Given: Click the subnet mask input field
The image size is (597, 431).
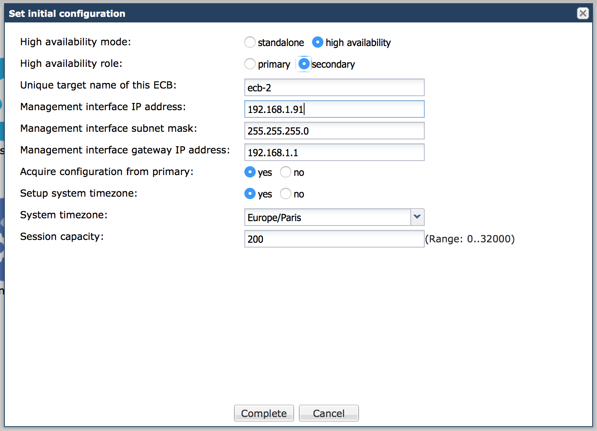Looking at the screenshot, I should (334, 131).
